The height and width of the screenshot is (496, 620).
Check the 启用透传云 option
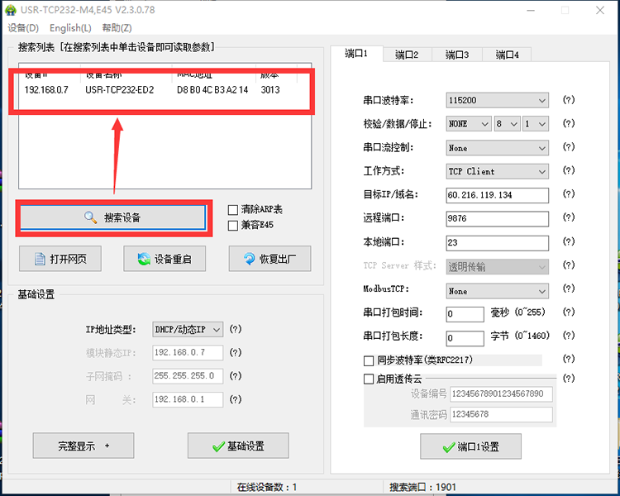coord(369,379)
